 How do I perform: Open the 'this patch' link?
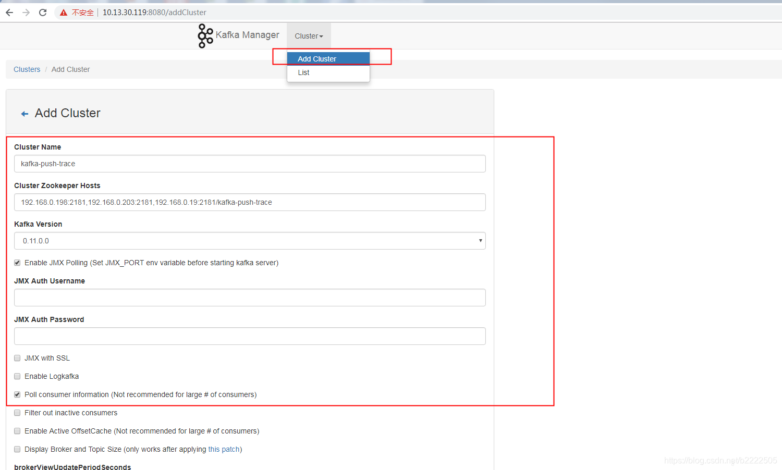[x=224, y=449]
